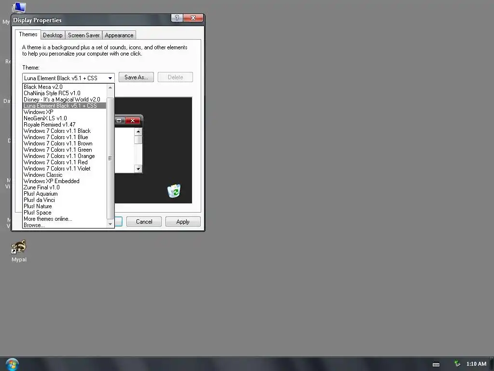Click the taskbar clock showing 1:10 AM
Screen dimensions: 494x371
[x=476, y=364]
